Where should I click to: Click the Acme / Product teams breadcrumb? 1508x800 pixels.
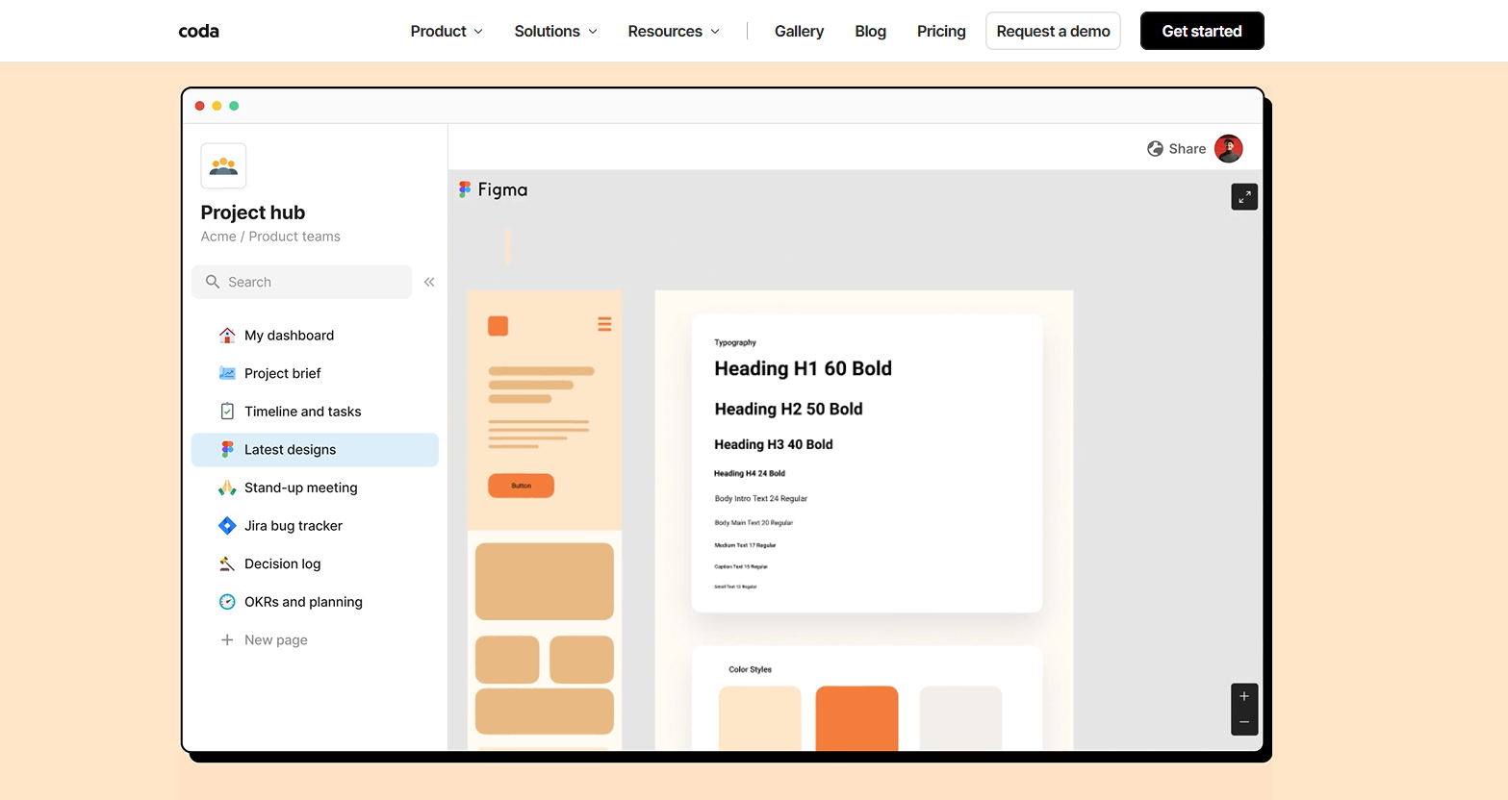(x=270, y=237)
